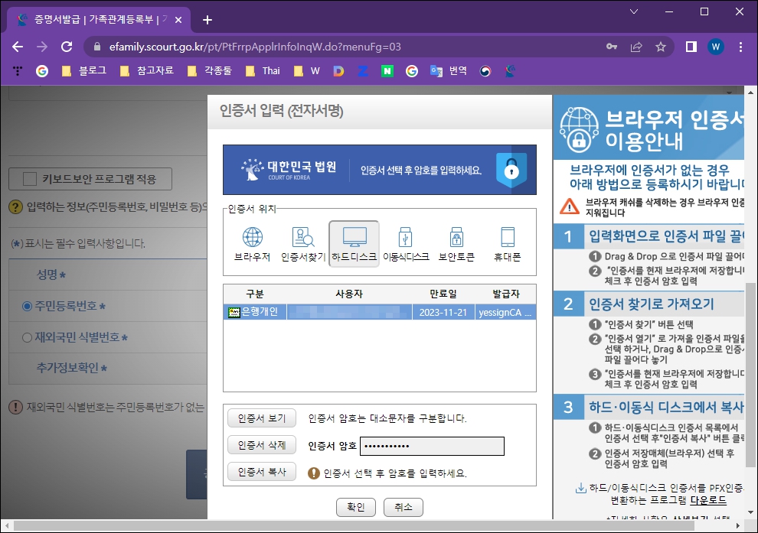Open Chrome's tab search chevron
This screenshot has height=533, width=758.
633,13
